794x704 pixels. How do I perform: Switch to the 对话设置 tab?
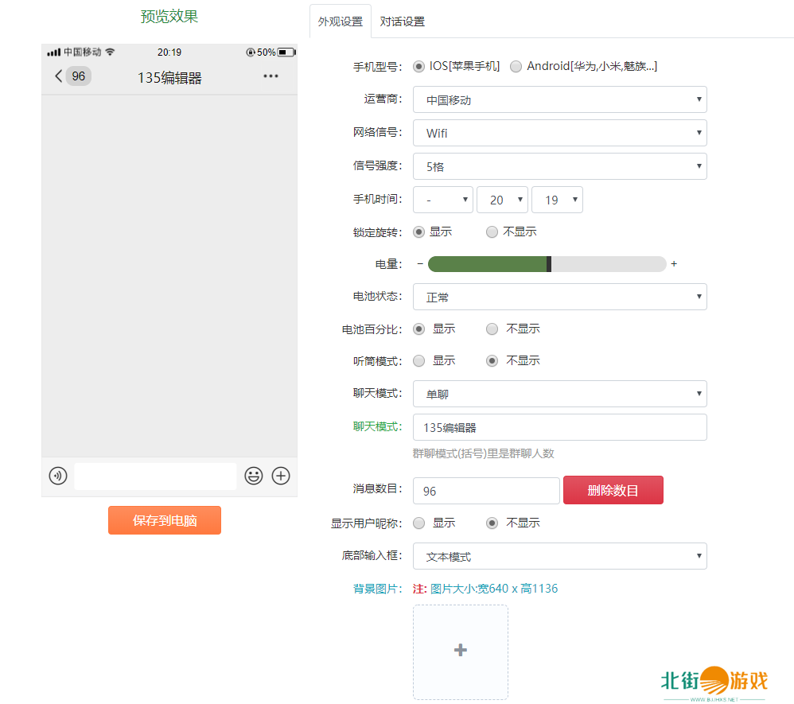402,21
